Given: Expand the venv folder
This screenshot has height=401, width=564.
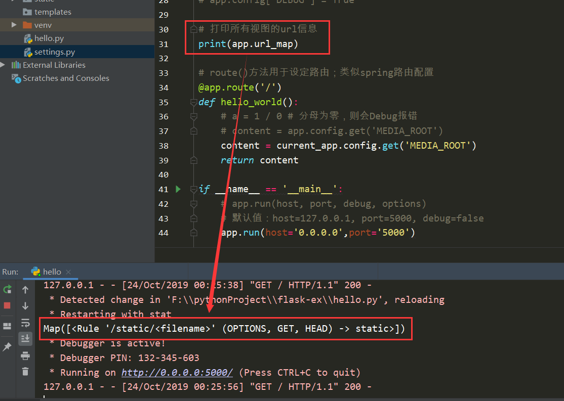Looking at the screenshot, I should click(x=14, y=25).
